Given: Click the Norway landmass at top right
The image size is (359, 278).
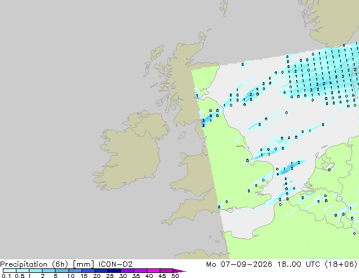Looking at the screenshot, I should (334, 22).
